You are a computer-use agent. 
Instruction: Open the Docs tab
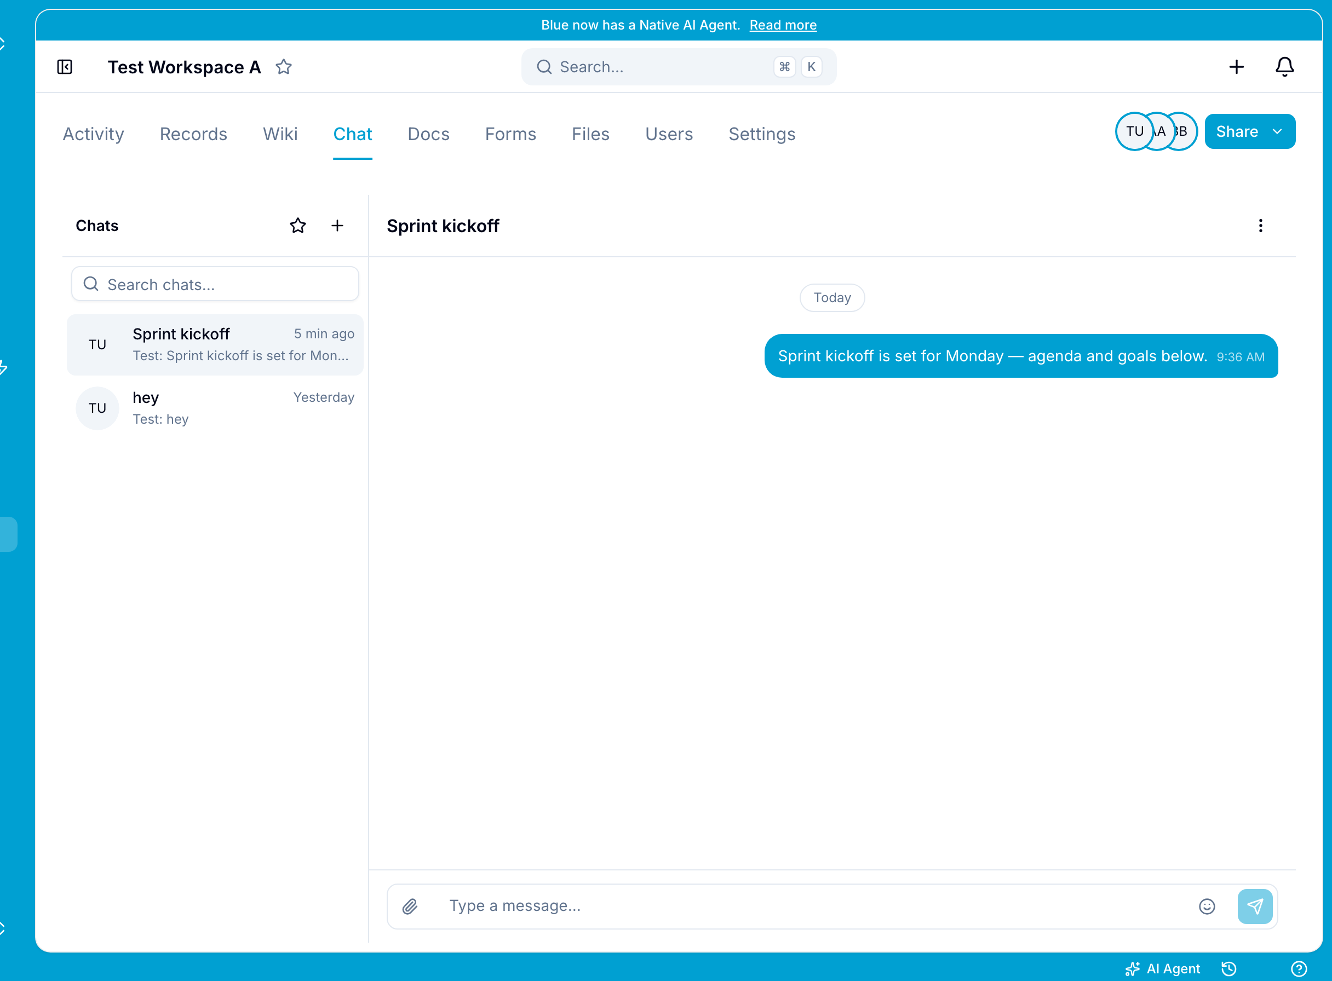click(428, 134)
